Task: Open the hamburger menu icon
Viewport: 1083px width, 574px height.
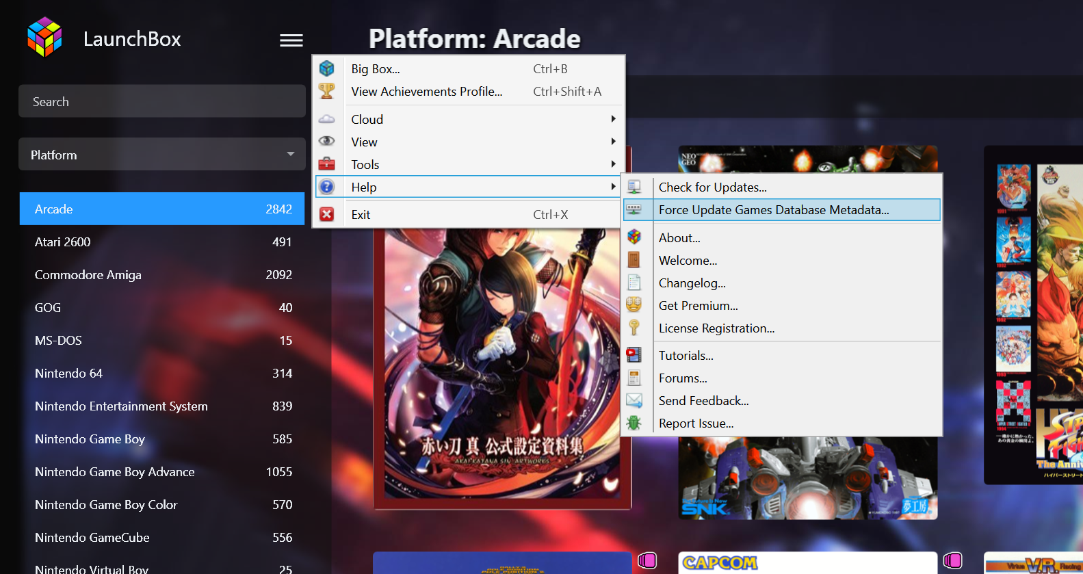Action: point(291,40)
